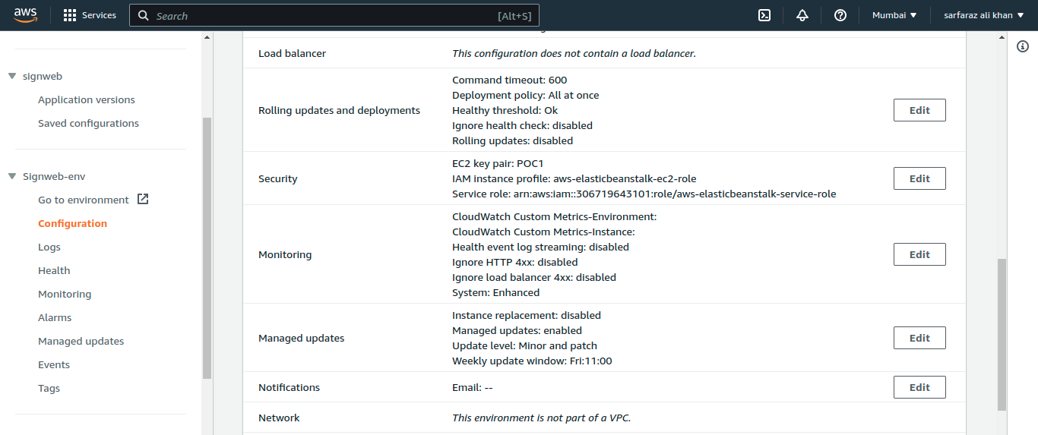Edit the Notifications configuration

[x=919, y=387]
